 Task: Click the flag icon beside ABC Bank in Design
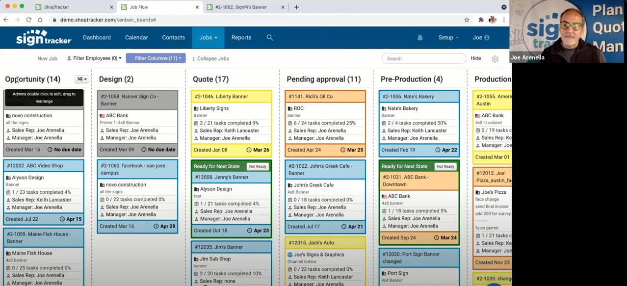102,116
